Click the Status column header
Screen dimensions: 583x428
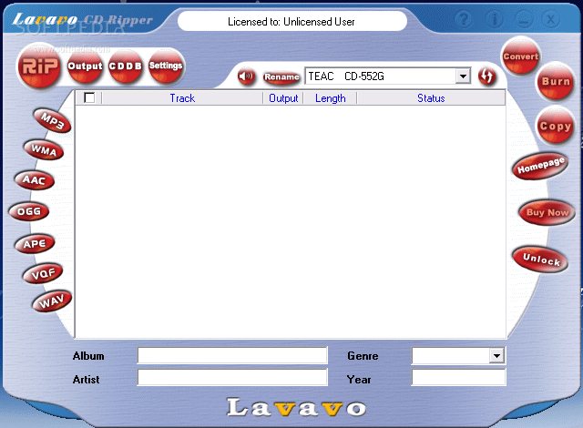coord(431,98)
